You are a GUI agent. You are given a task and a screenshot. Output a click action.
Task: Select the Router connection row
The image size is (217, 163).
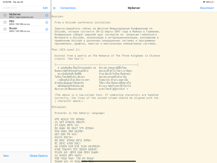click(25, 29)
